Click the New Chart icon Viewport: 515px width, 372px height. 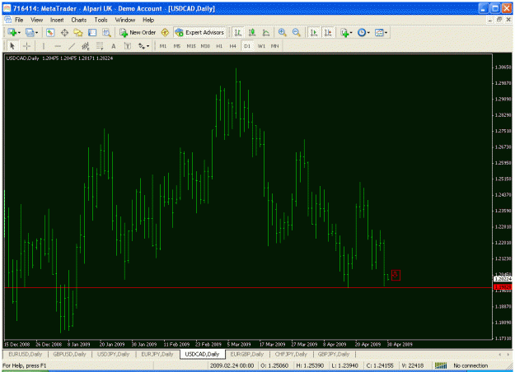click(12, 32)
